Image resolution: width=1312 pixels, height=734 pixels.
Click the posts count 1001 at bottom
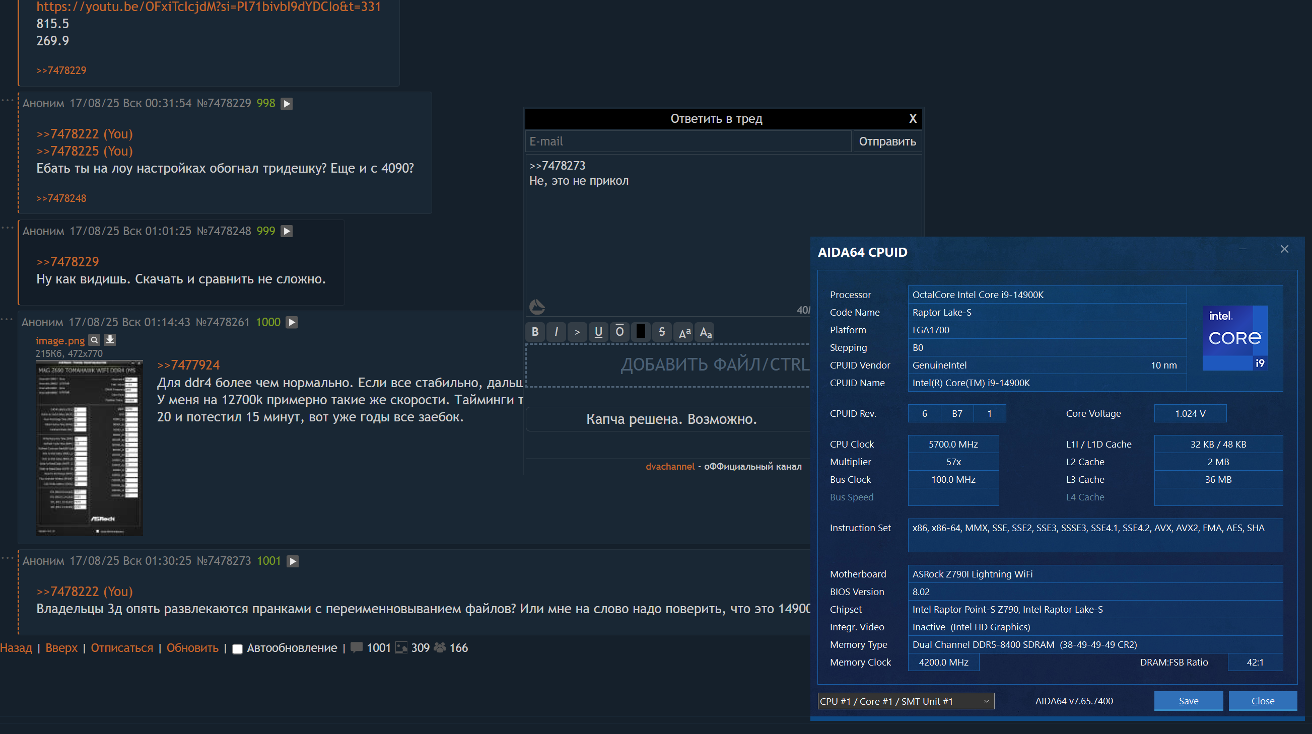tap(378, 648)
